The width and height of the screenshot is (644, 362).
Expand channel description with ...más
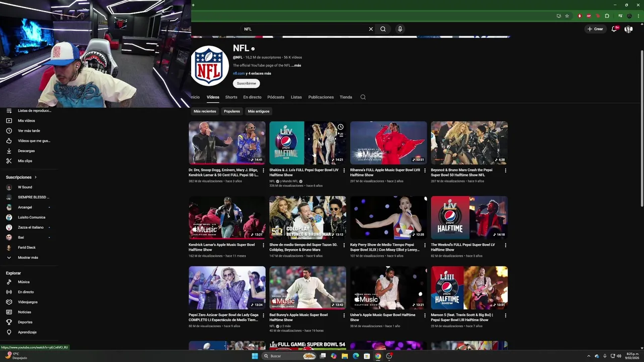click(x=296, y=65)
